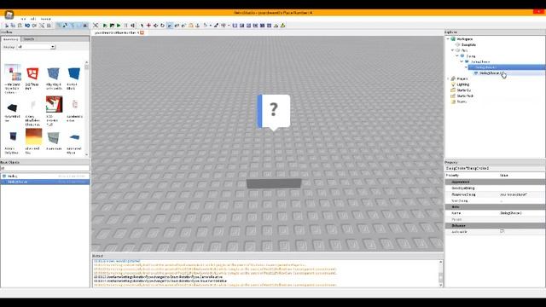Image resolution: width=546 pixels, height=307 pixels.
Task: Open the Inventory tab in Toolbox
Action: [11, 39]
